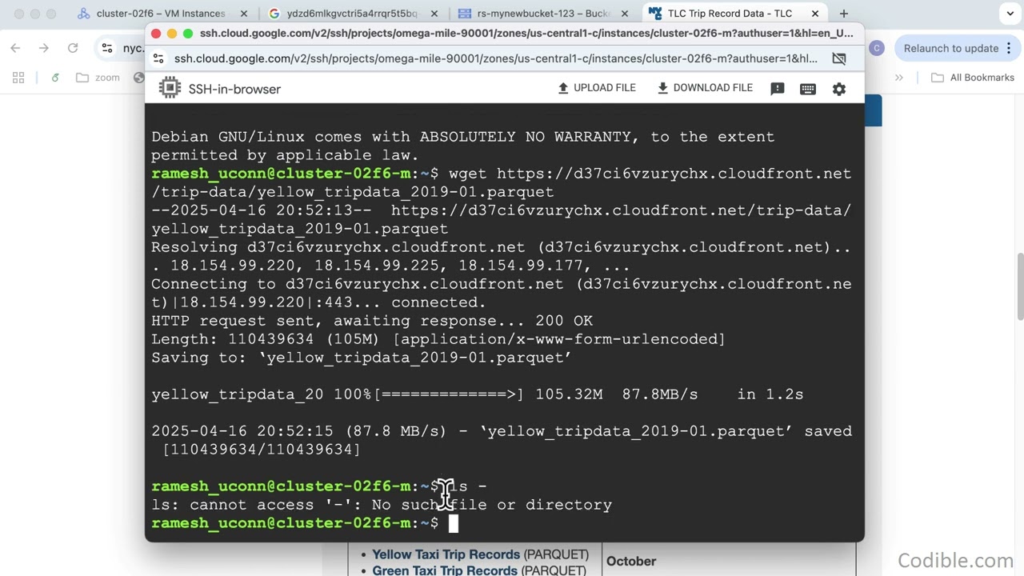Viewport: 1024px width, 576px height.
Task: Open the Yellow Taxi Trip Records link
Action: pyautogui.click(x=446, y=554)
